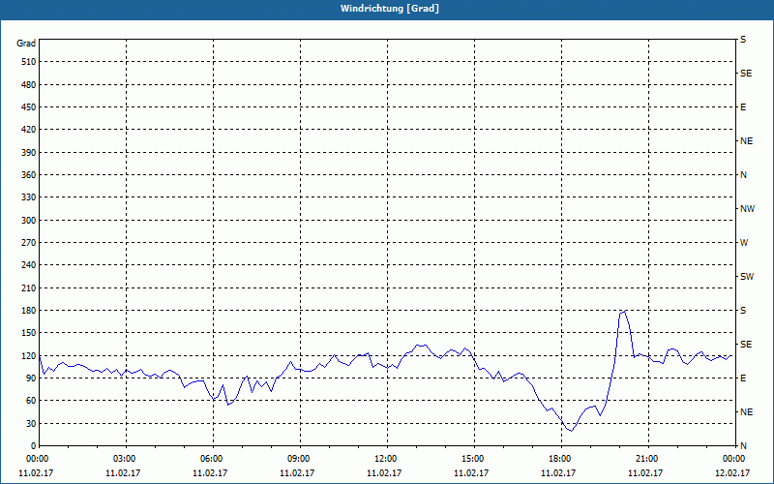Click the 480 y-axis label
Screen dimensions: 774x484
point(29,85)
